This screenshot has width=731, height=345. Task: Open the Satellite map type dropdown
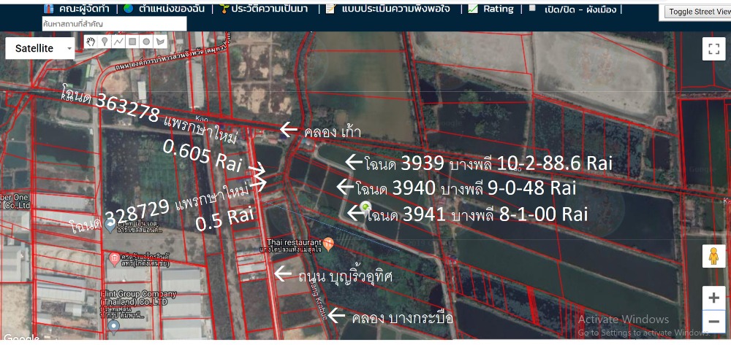40,48
